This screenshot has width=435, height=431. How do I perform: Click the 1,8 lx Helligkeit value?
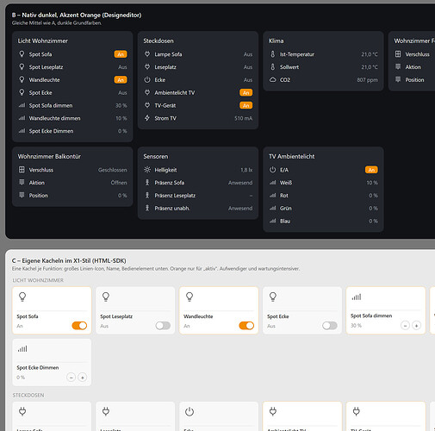click(x=246, y=170)
